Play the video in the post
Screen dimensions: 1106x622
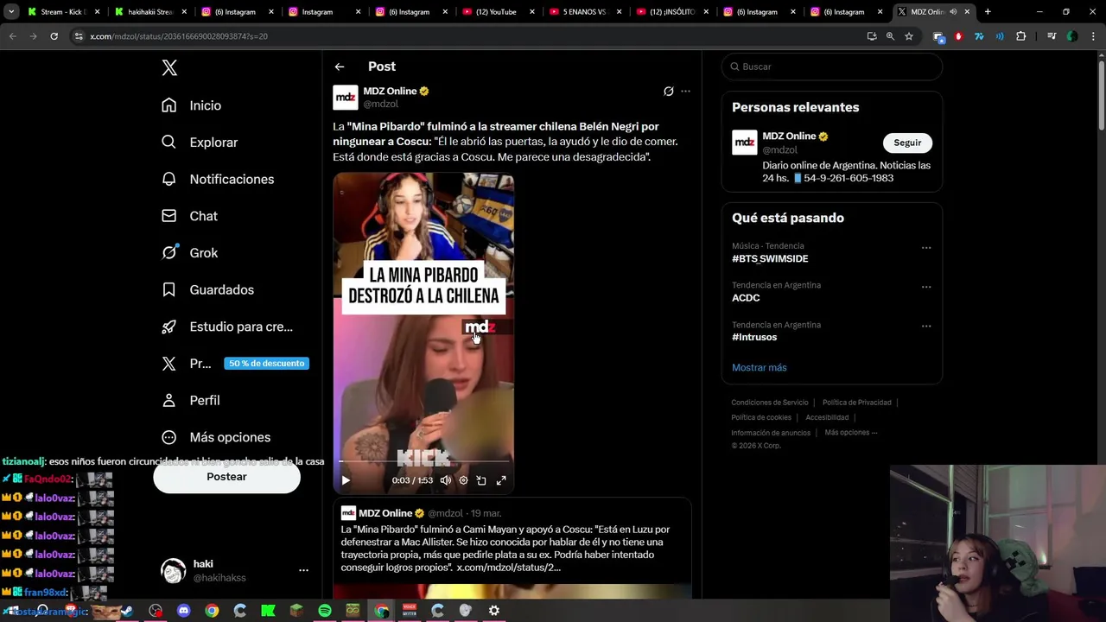[x=346, y=480]
